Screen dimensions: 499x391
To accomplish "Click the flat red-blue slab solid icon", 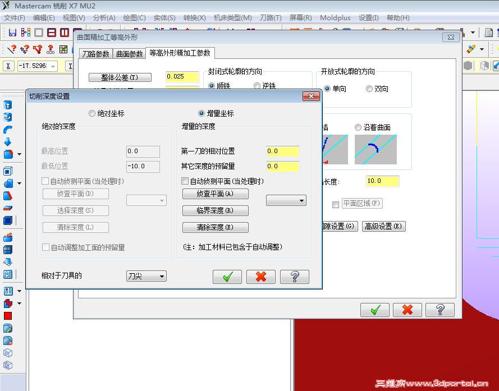I will coord(8,208).
